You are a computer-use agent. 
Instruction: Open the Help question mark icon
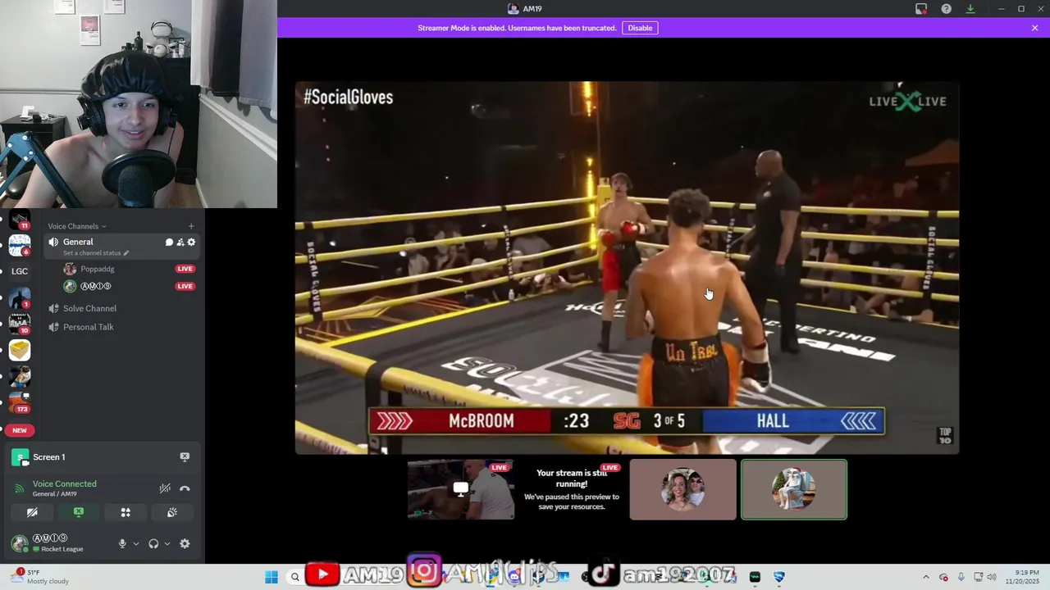pos(947,9)
